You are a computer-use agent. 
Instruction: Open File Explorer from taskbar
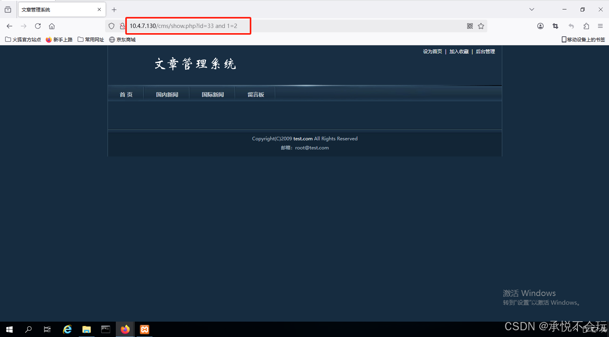(87, 330)
